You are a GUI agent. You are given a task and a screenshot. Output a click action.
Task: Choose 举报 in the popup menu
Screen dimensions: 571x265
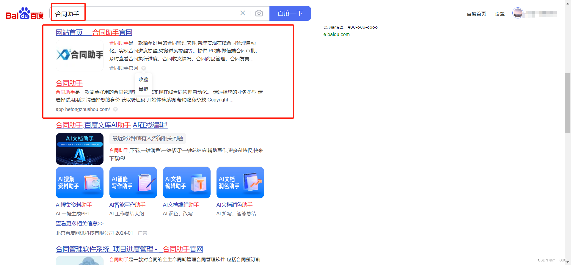click(x=143, y=89)
